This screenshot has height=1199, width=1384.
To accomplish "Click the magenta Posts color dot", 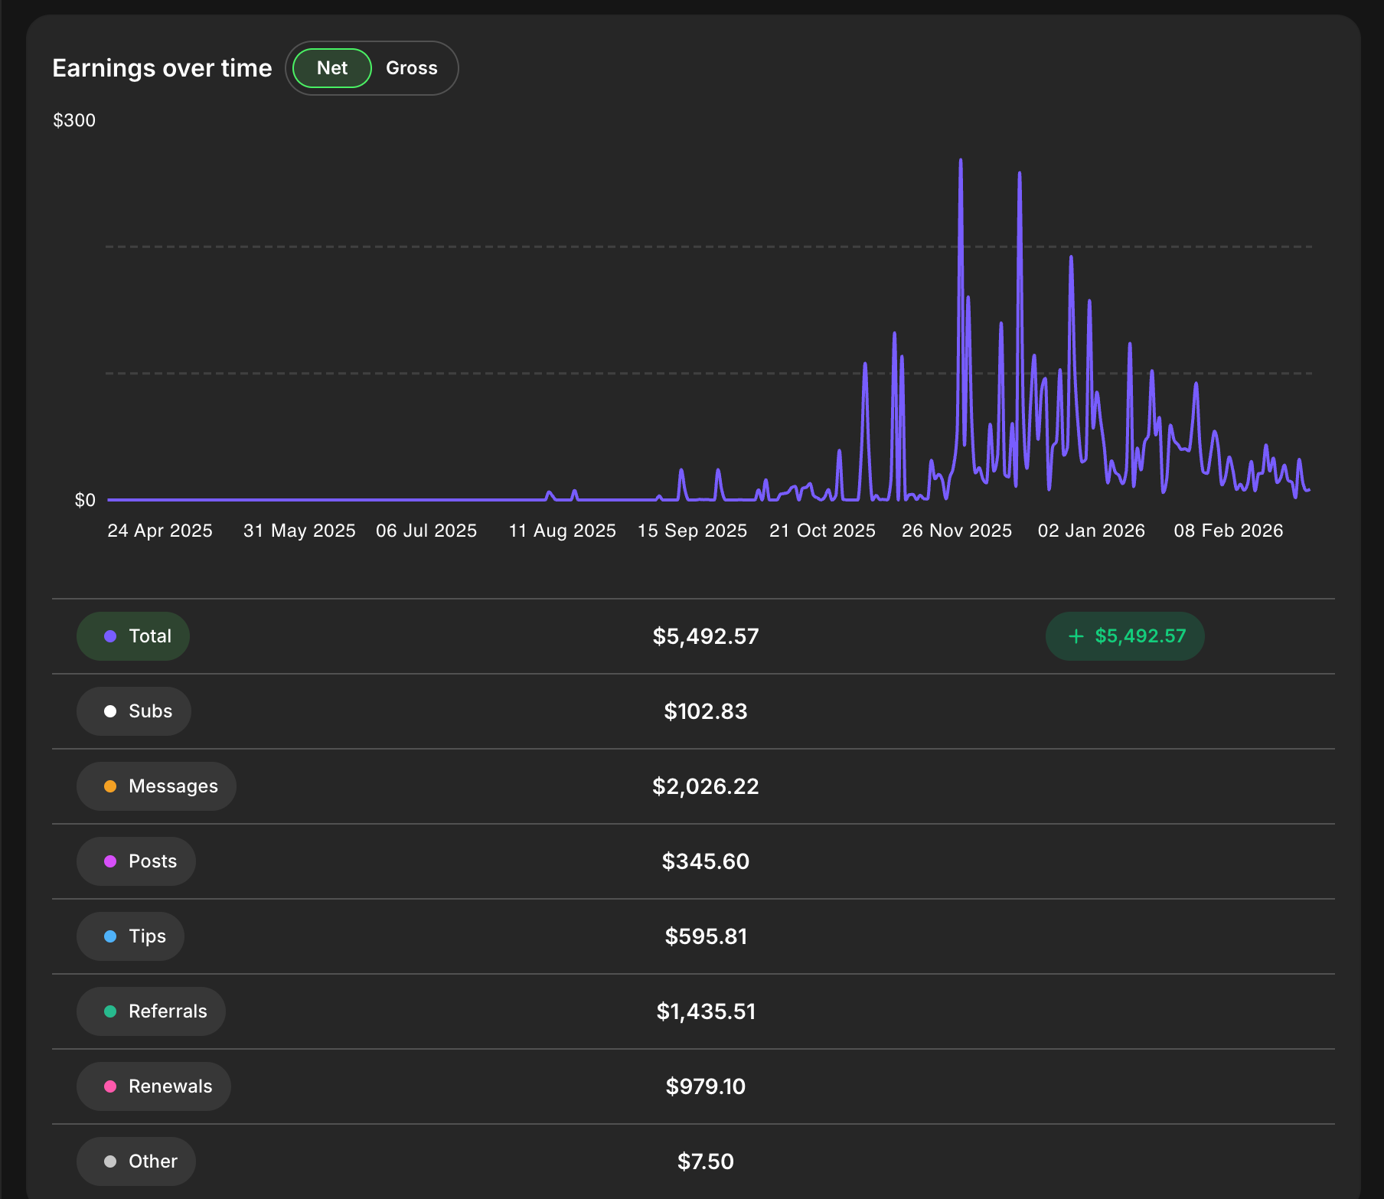I will click(x=110, y=861).
